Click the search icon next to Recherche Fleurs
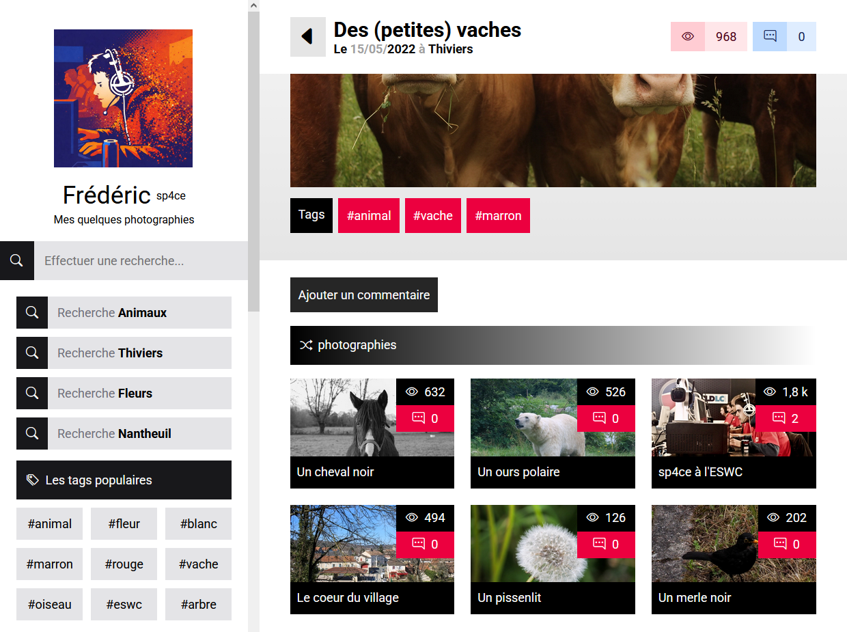This screenshot has height=632, width=847. [32, 393]
